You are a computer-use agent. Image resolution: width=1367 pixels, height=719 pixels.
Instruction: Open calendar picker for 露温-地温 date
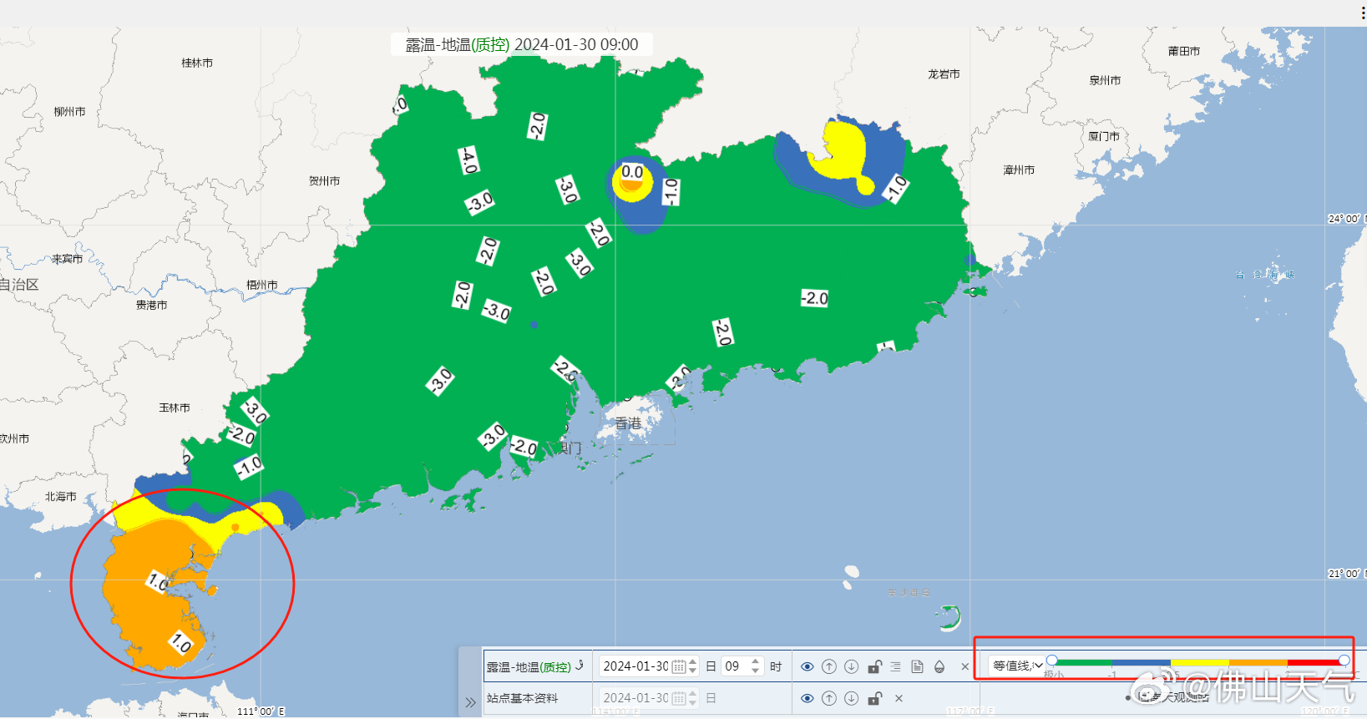(679, 666)
